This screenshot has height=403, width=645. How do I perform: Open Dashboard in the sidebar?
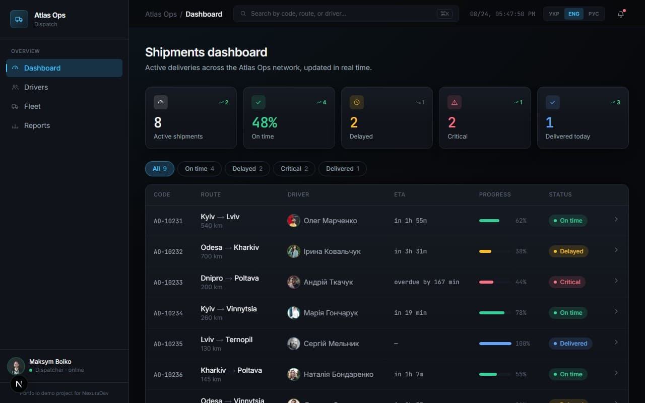click(64, 68)
